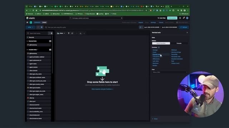Select cloud.instance.name field
229x128 pixels.
39,118
